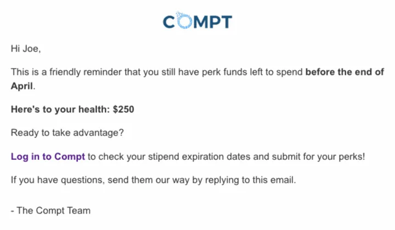This screenshot has width=395, height=230.
Task: Click 'replying to this email' text
Action: 250,180
